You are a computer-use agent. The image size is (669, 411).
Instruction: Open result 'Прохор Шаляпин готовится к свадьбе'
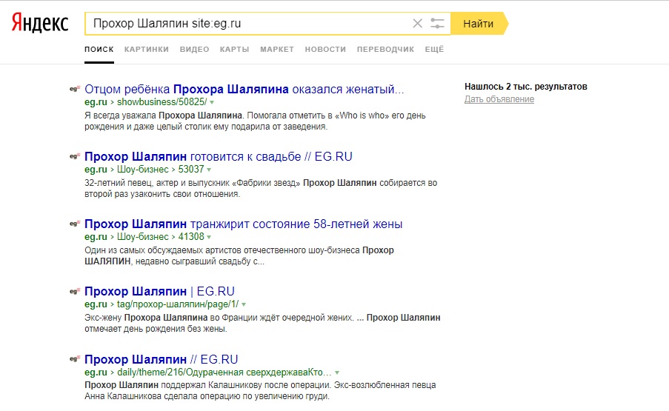pyautogui.click(x=218, y=156)
